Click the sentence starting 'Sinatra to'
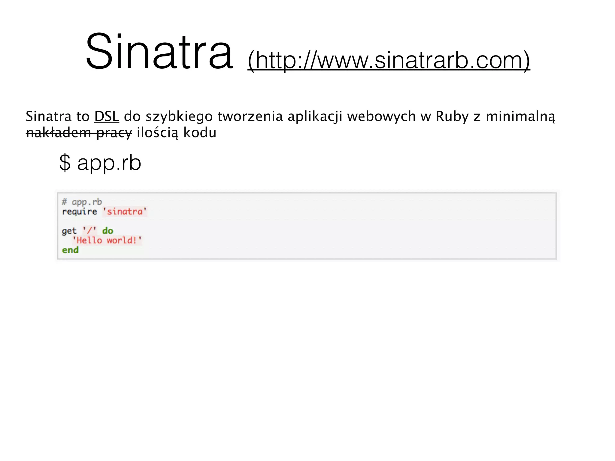615x461 pixels. click(x=290, y=125)
